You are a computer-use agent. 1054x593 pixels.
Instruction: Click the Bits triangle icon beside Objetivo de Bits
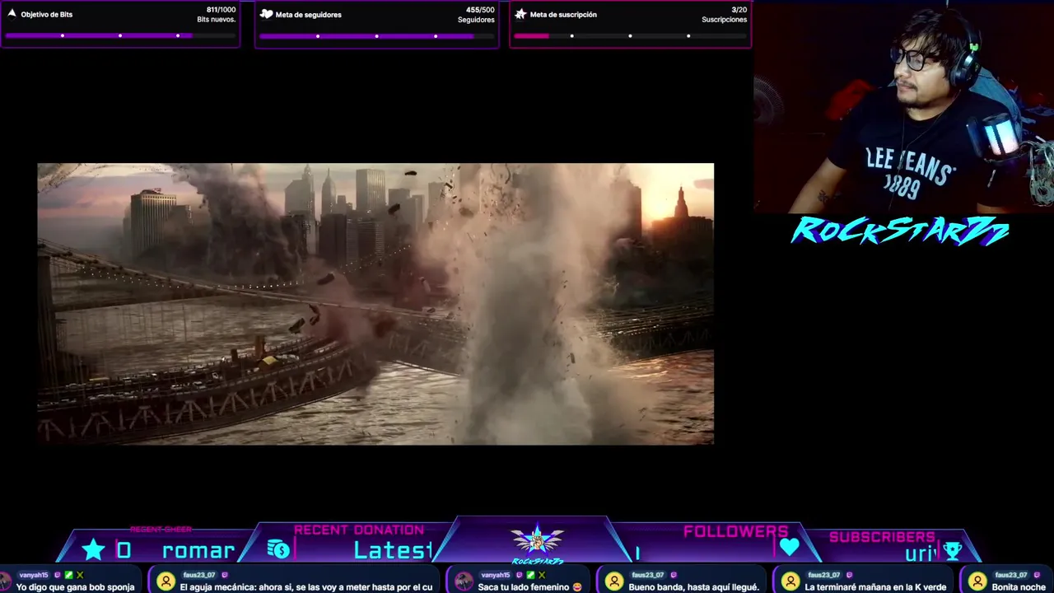pyautogui.click(x=12, y=14)
